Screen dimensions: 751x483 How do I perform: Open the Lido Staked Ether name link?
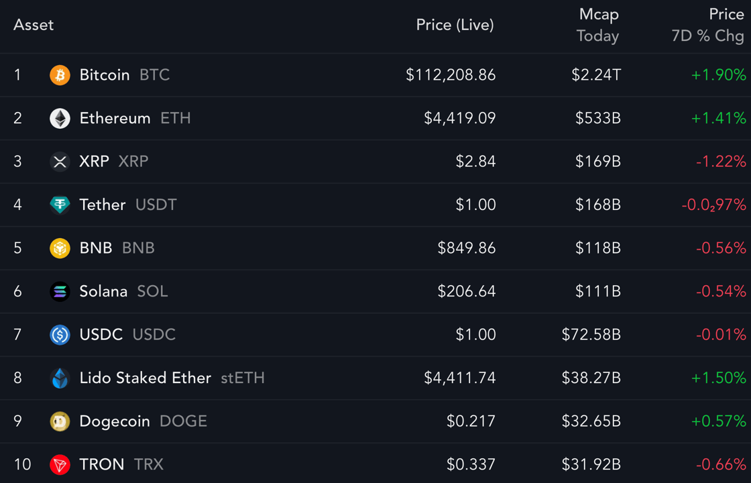point(145,378)
